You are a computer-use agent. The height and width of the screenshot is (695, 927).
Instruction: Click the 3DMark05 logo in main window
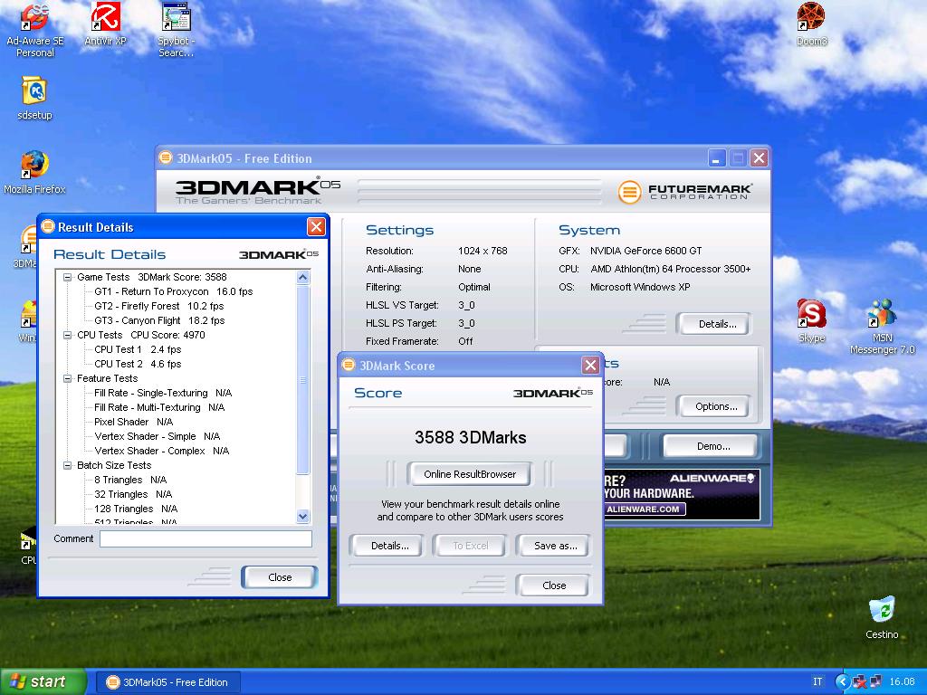(258, 190)
